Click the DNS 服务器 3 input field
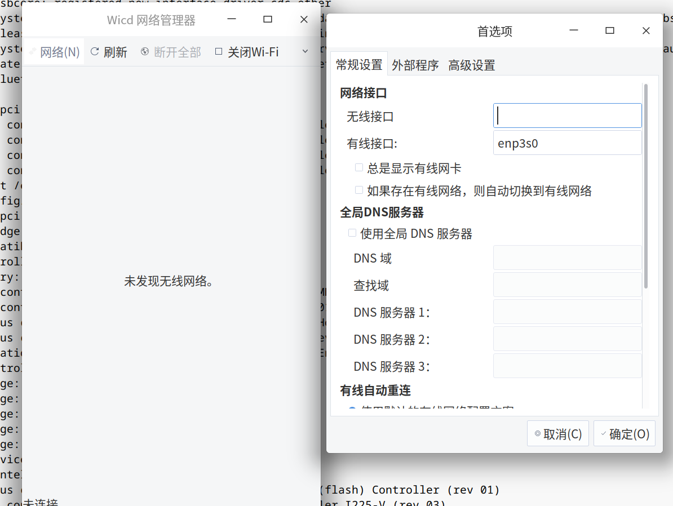This screenshot has height=506, width=673. (568, 366)
